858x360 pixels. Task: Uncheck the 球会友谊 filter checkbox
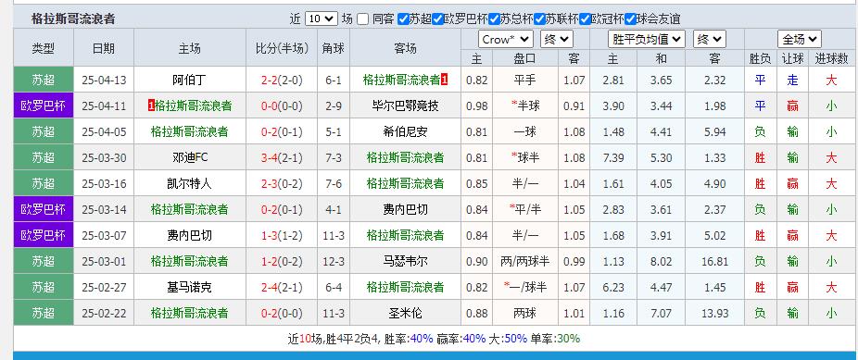pyautogui.click(x=630, y=19)
